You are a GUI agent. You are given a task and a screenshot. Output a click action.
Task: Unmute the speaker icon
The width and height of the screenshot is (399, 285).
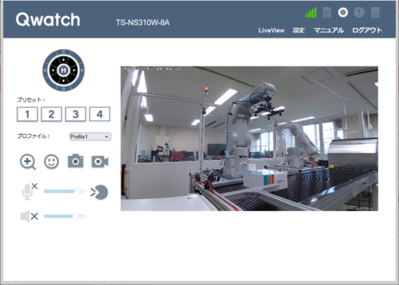point(29,216)
